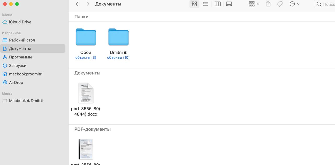The image size is (335, 165).
Task: Switch to icon grid view
Action: pos(194,4)
